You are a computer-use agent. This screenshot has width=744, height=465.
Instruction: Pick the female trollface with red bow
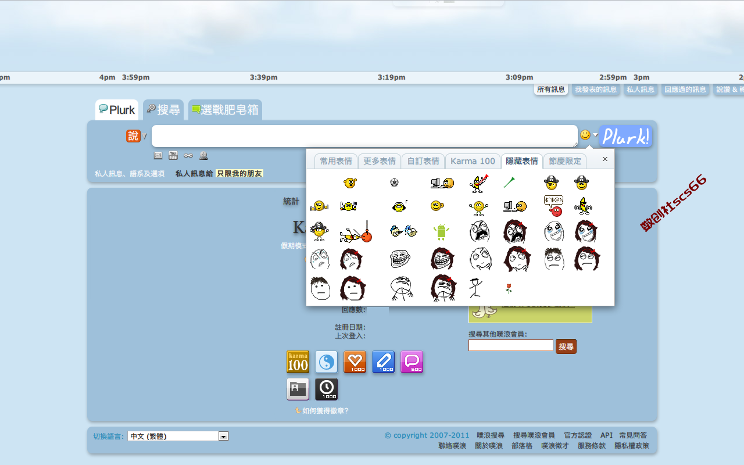[442, 259]
